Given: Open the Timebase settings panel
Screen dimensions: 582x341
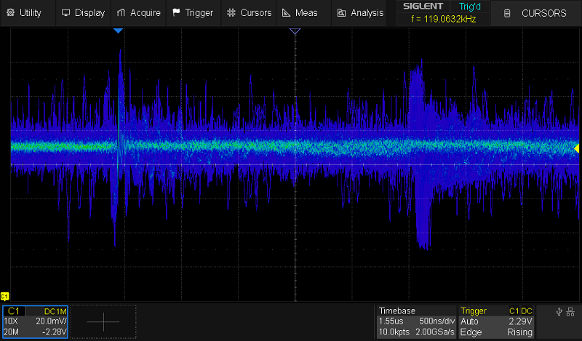Looking at the screenshot, I should pyautogui.click(x=416, y=321).
